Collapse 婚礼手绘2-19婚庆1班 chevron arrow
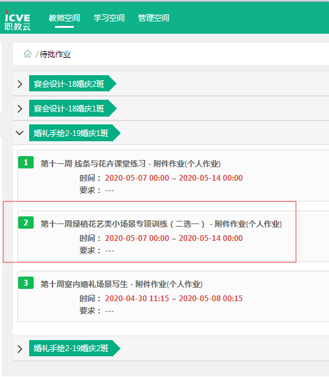 click(19, 133)
